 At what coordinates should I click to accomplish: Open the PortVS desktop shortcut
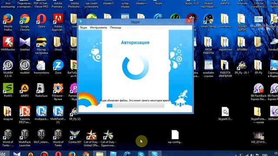8,90
